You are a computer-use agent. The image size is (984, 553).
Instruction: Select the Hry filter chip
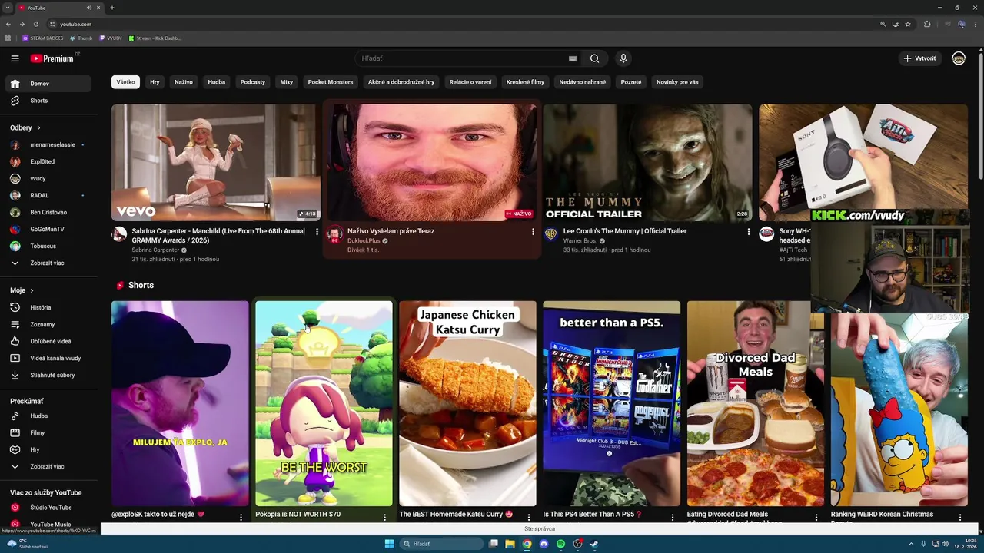tap(155, 82)
